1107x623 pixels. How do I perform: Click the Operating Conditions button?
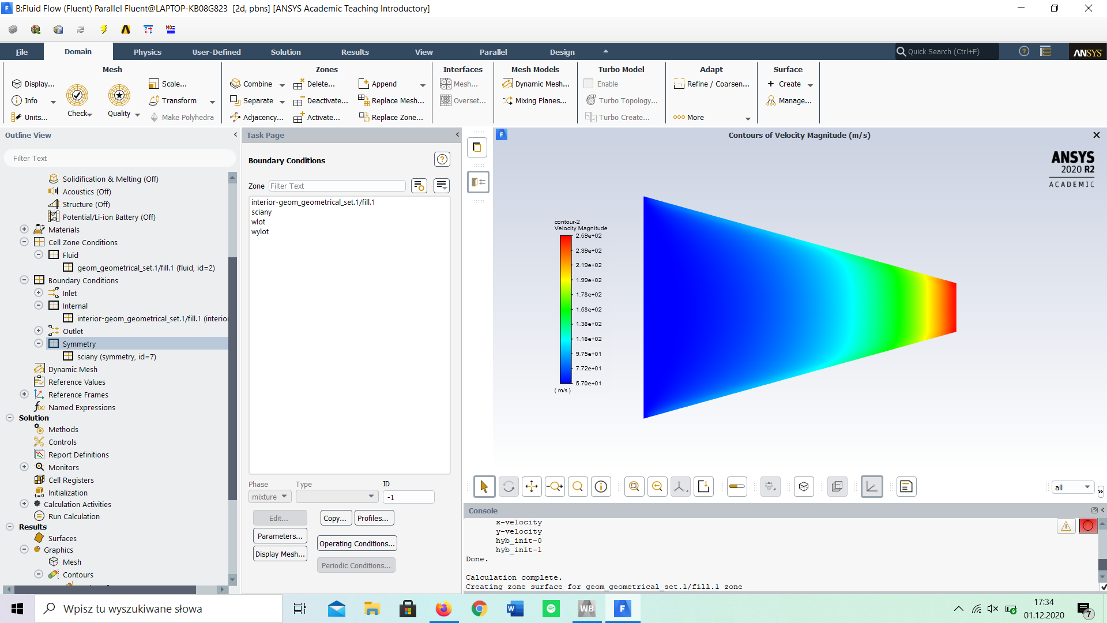tap(357, 543)
